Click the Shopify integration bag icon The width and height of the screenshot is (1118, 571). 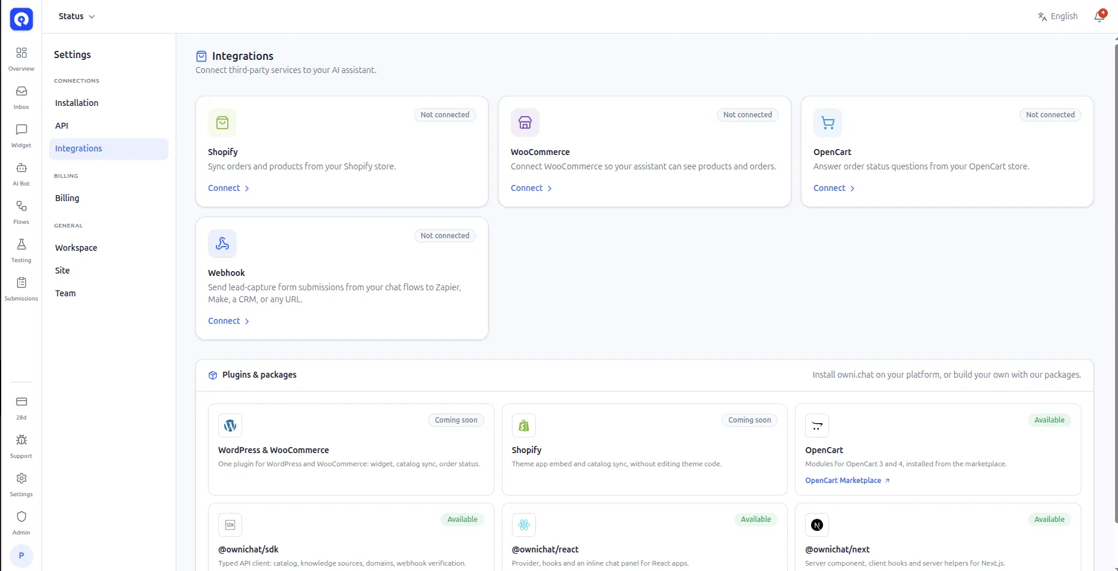tap(222, 123)
